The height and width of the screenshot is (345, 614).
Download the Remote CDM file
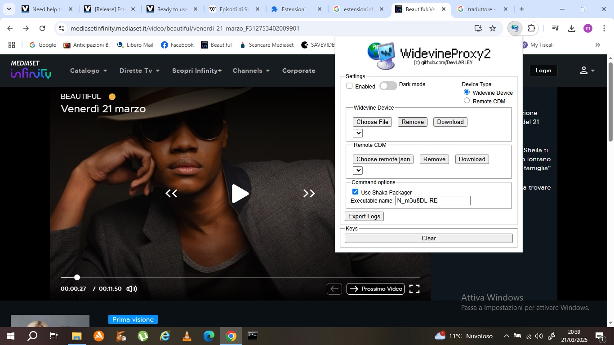tap(472, 159)
